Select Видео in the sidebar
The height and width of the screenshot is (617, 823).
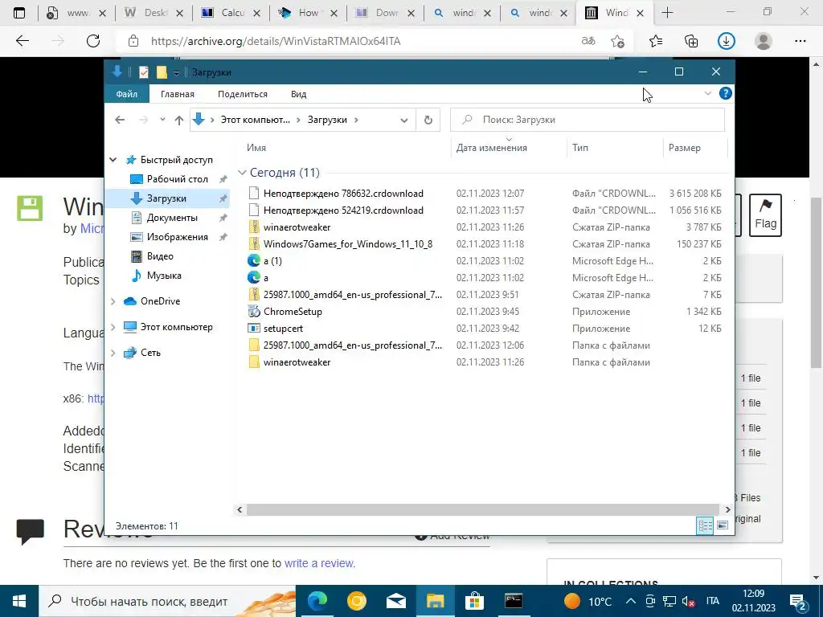pyautogui.click(x=160, y=256)
